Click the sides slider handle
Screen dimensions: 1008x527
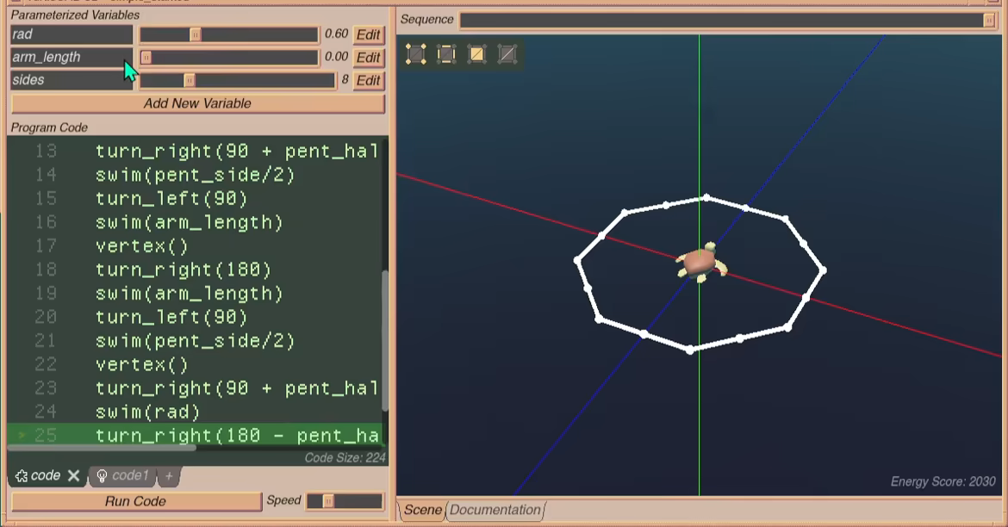tap(189, 80)
